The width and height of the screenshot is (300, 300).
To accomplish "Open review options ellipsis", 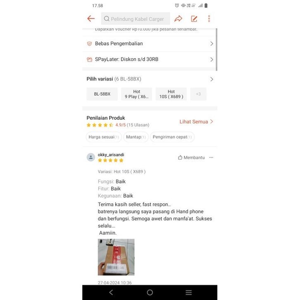I will [211, 157].
